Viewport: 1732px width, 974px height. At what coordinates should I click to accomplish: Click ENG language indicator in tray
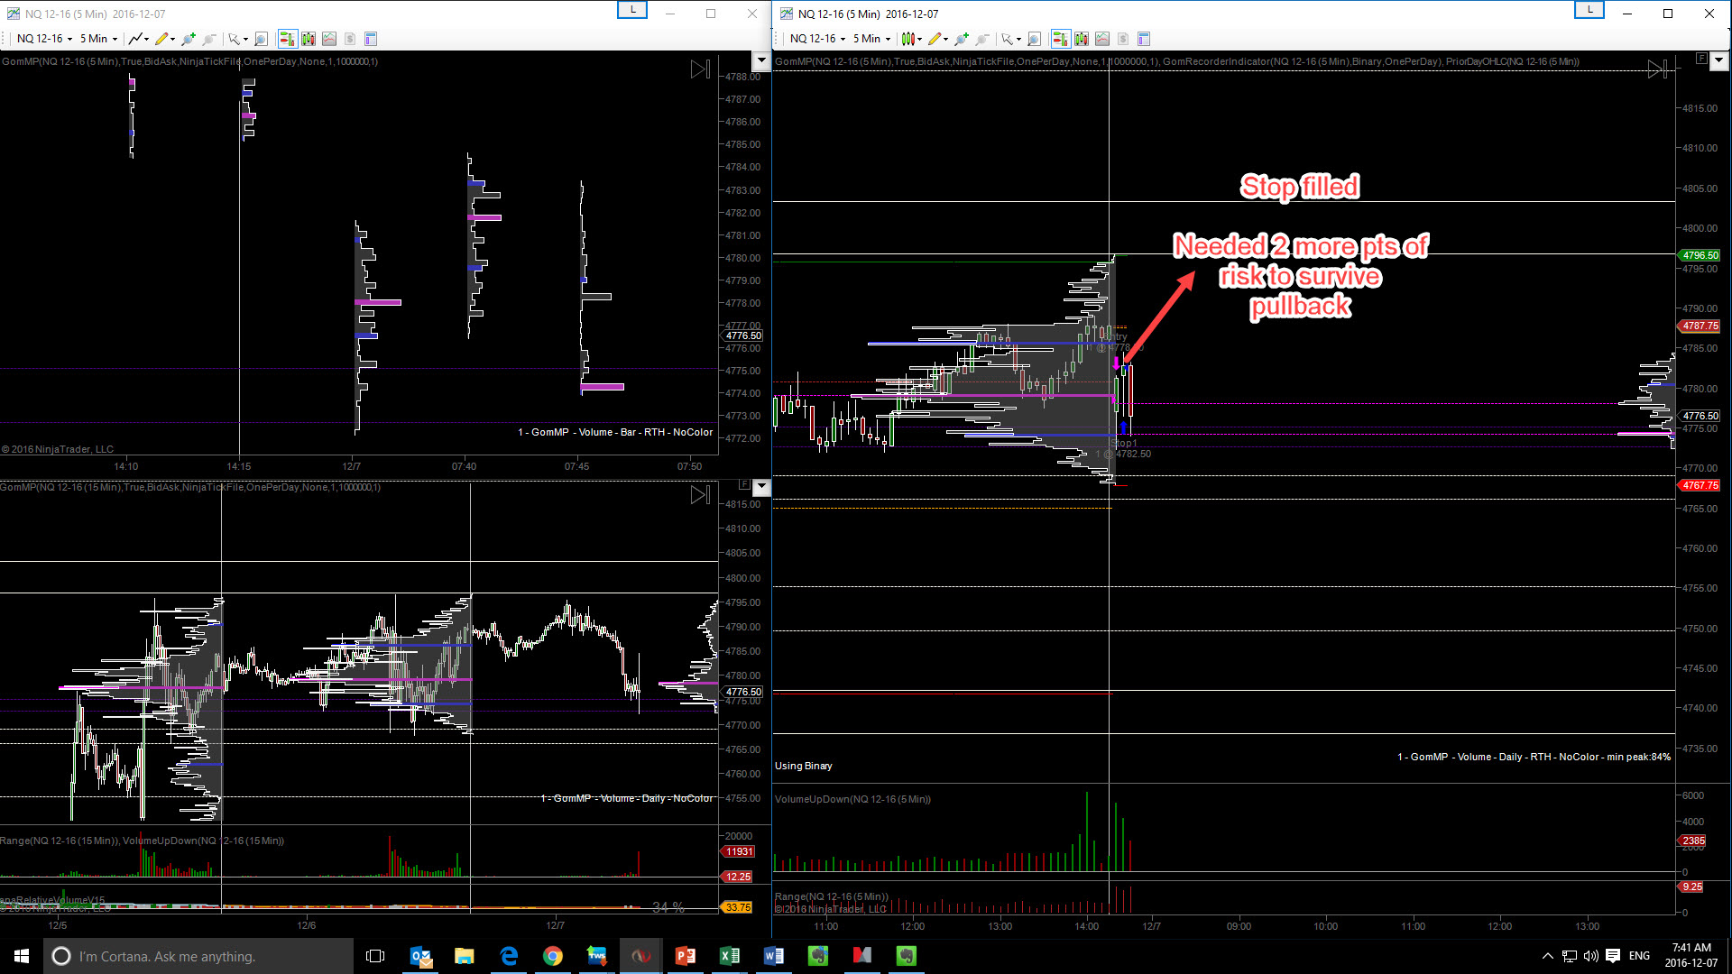pos(1640,956)
